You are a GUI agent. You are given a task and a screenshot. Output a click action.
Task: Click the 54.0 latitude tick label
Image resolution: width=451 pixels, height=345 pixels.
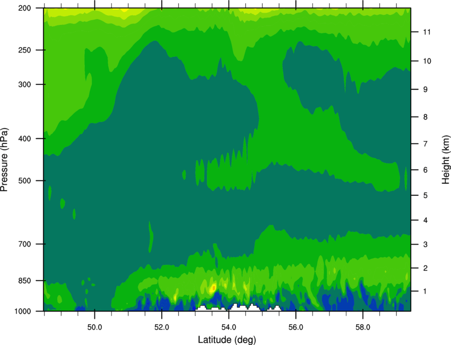229,327
